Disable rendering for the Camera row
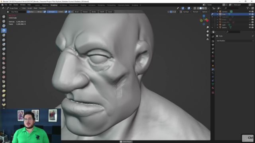Image resolution: width=255 pixels, height=143 pixels. point(253,12)
